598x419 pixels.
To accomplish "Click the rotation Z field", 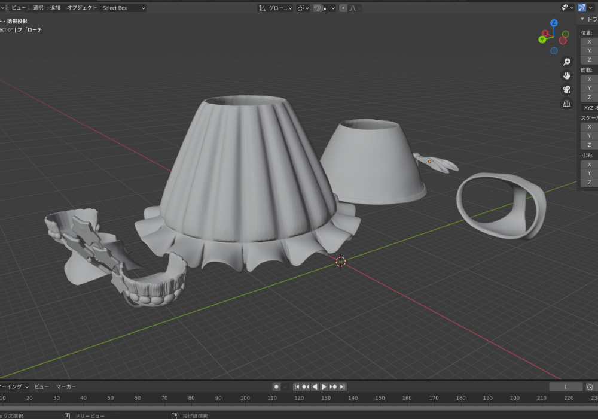I will (589, 98).
